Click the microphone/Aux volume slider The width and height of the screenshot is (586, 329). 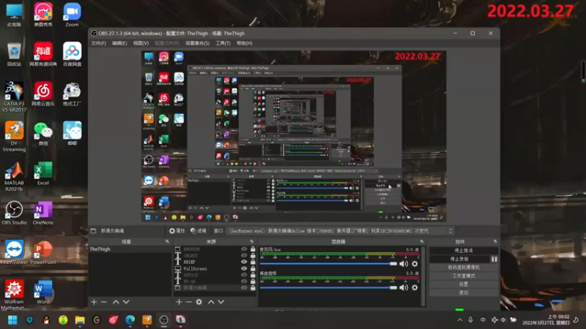[328, 264]
